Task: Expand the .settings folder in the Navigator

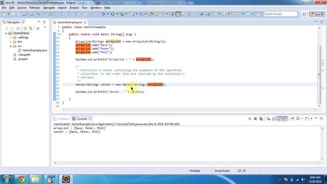Action: coord(10,37)
